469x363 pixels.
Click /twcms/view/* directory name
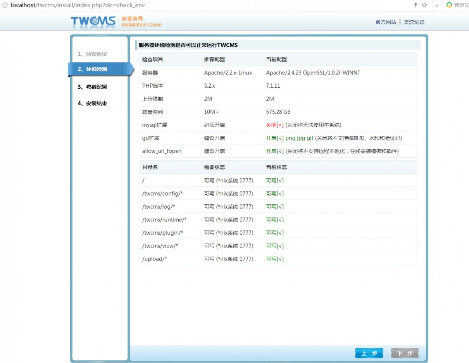[160, 246]
